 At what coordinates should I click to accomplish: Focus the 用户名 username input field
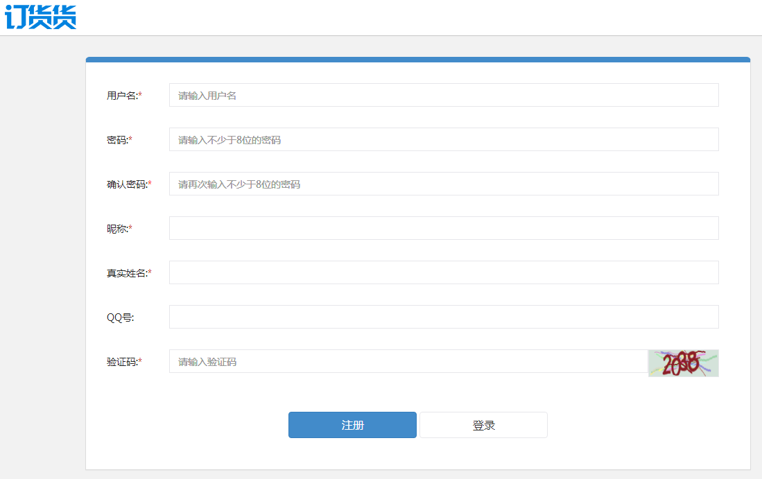(444, 95)
